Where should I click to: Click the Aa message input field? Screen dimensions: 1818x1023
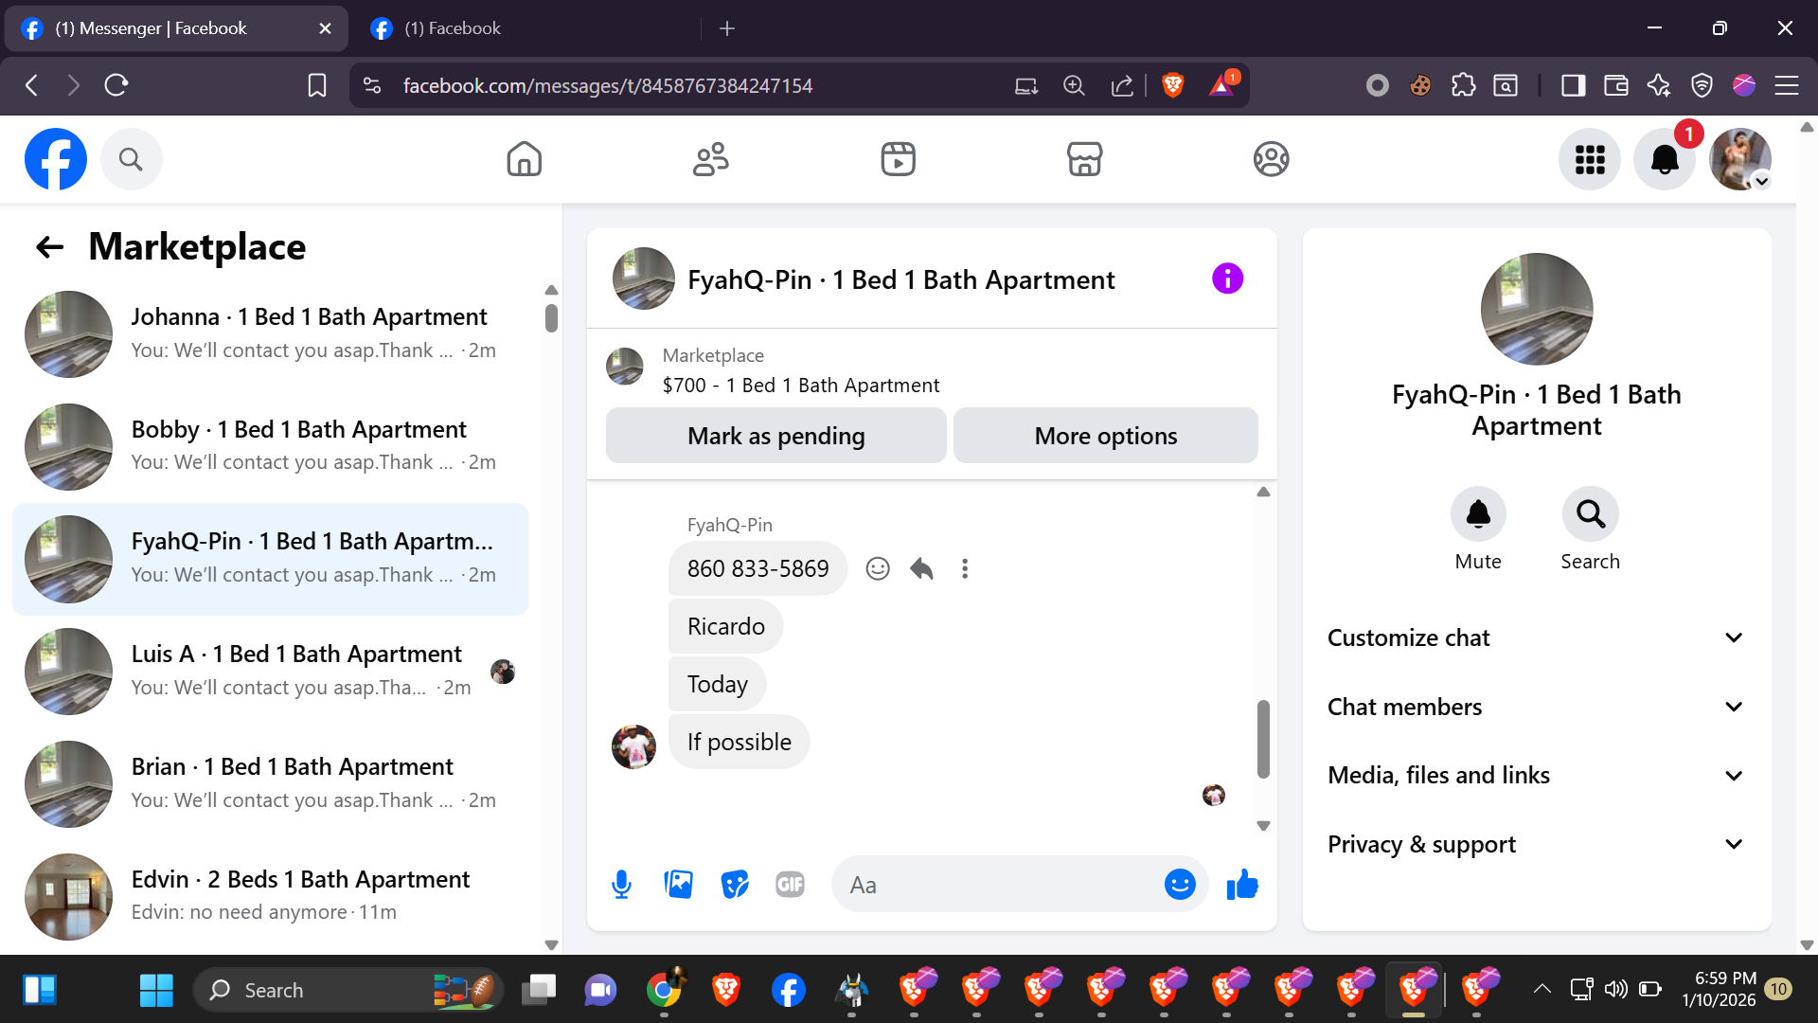coord(994,885)
